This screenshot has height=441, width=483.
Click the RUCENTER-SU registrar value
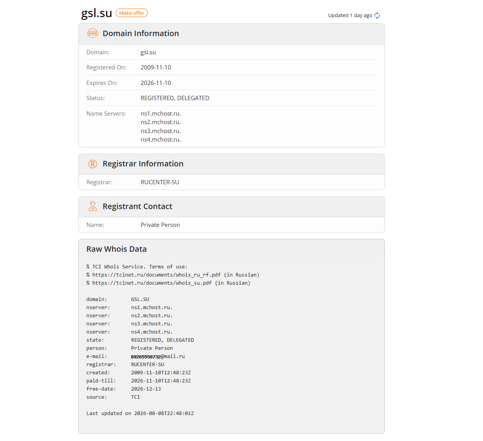pyautogui.click(x=160, y=182)
